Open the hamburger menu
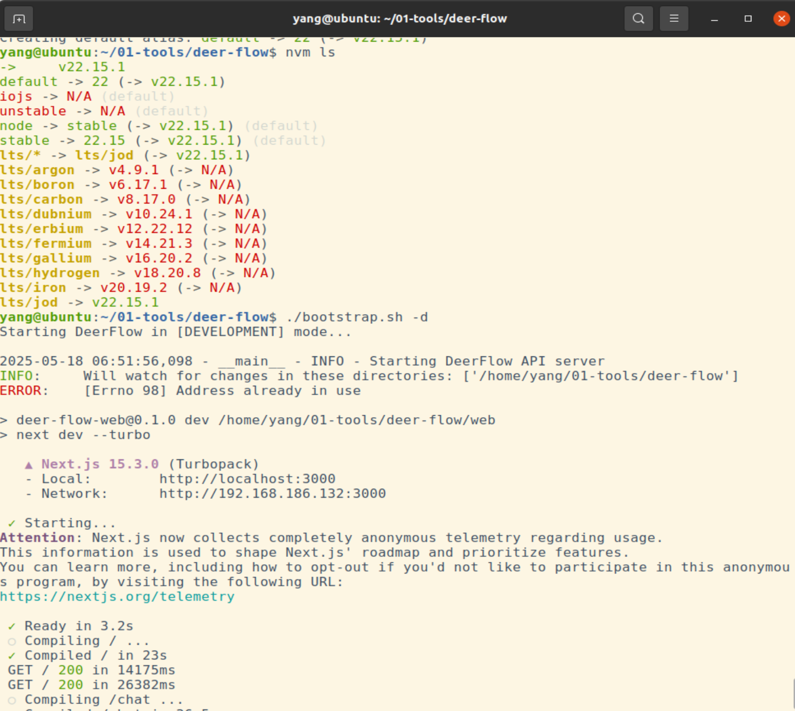 pyautogui.click(x=674, y=19)
